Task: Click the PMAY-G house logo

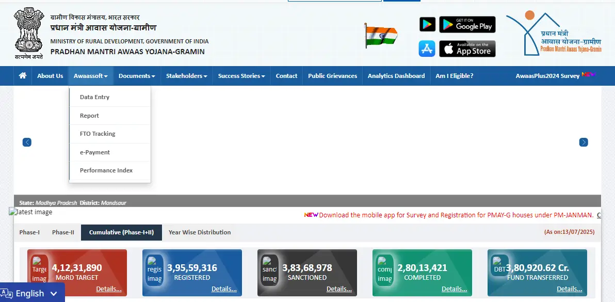Action: pyautogui.click(x=554, y=34)
